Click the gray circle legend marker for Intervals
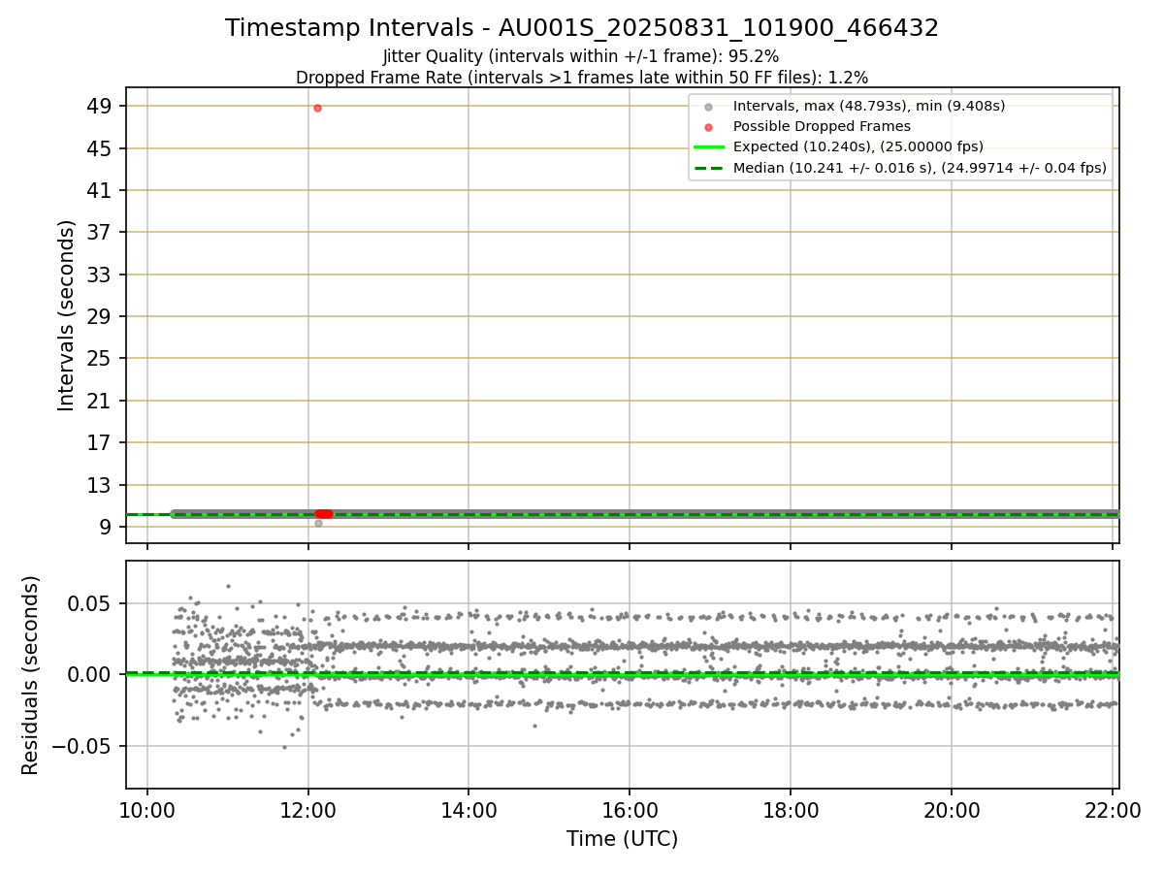The height and width of the screenshot is (873, 1164). pos(709,107)
